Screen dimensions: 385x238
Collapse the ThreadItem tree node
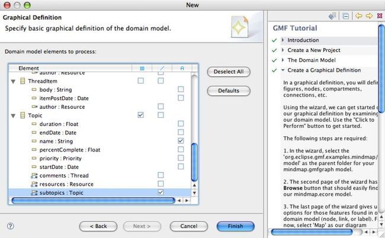(x=13, y=82)
